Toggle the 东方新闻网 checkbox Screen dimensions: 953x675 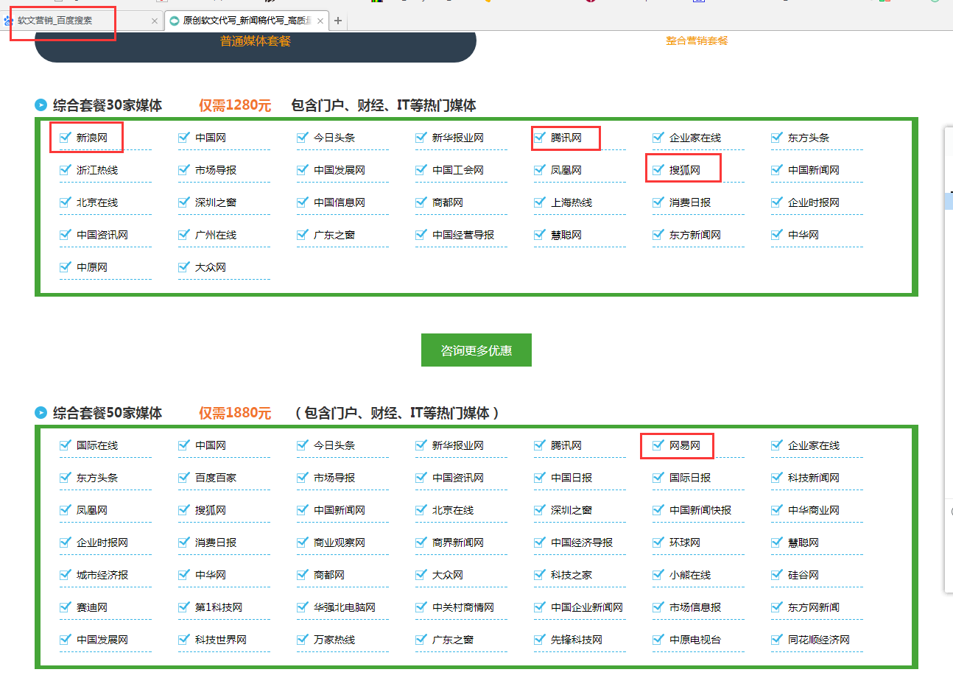coord(658,234)
